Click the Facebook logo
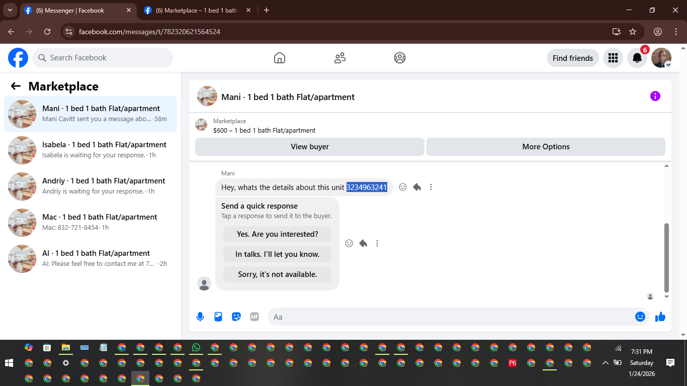 (18, 58)
